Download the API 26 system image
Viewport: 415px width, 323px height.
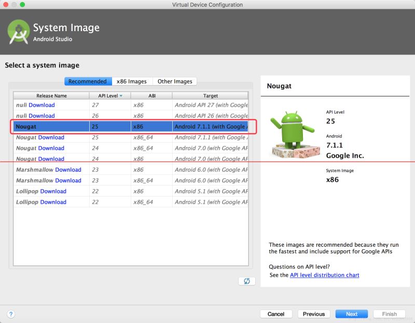(41, 116)
